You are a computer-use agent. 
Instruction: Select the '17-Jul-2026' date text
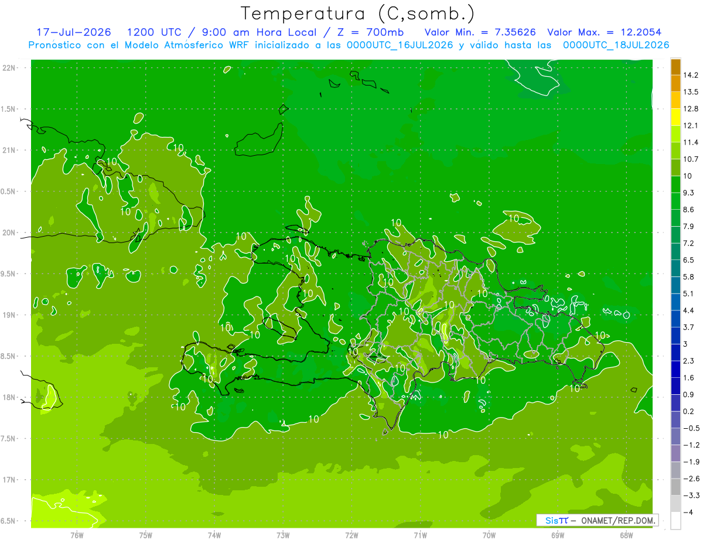click(x=74, y=32)
